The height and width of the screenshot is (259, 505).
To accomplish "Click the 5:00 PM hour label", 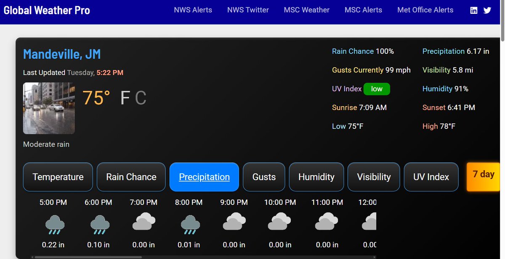I will click(x=53, y=202).
